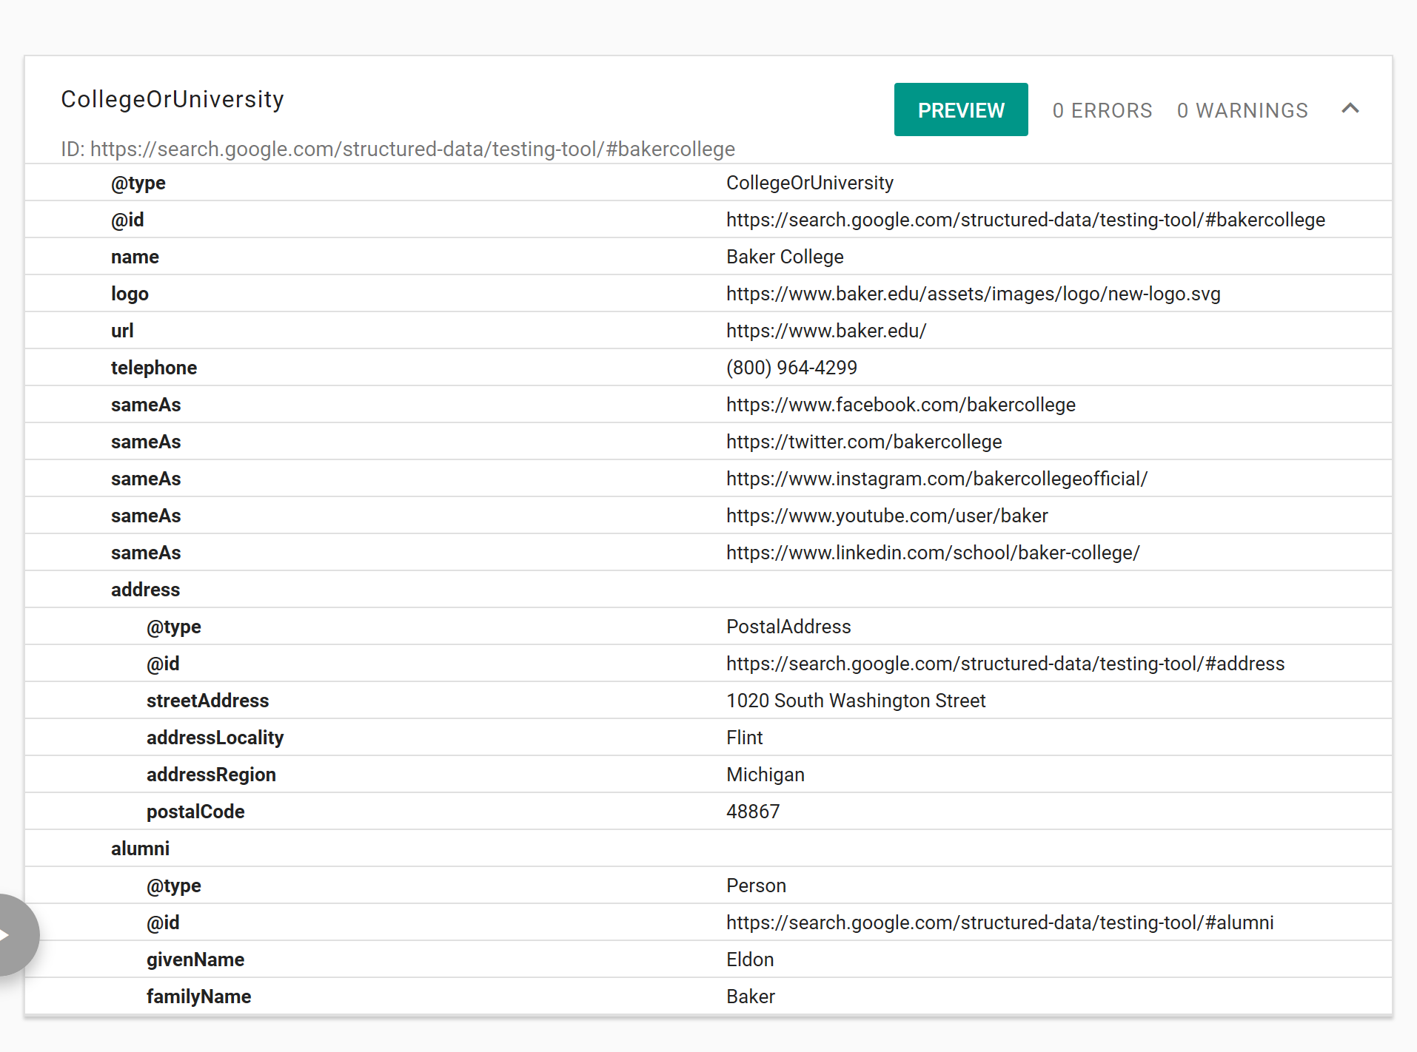Click the telephone property label
Viewport: 1417px width, 1052px height.
(154, 368)
